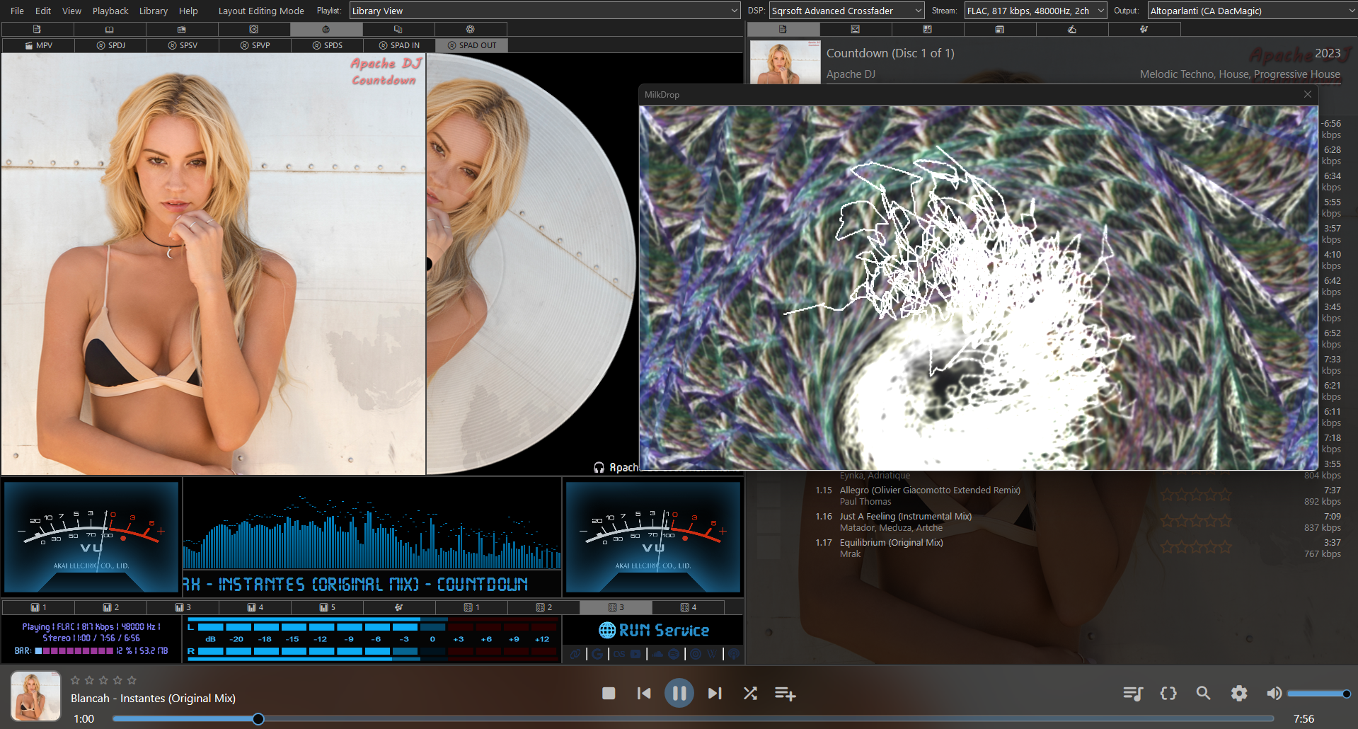
Task: Toggle shuffle mode
Action: tap(750, 694)
